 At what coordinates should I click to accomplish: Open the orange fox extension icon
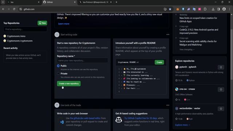[x=178, y=9]
